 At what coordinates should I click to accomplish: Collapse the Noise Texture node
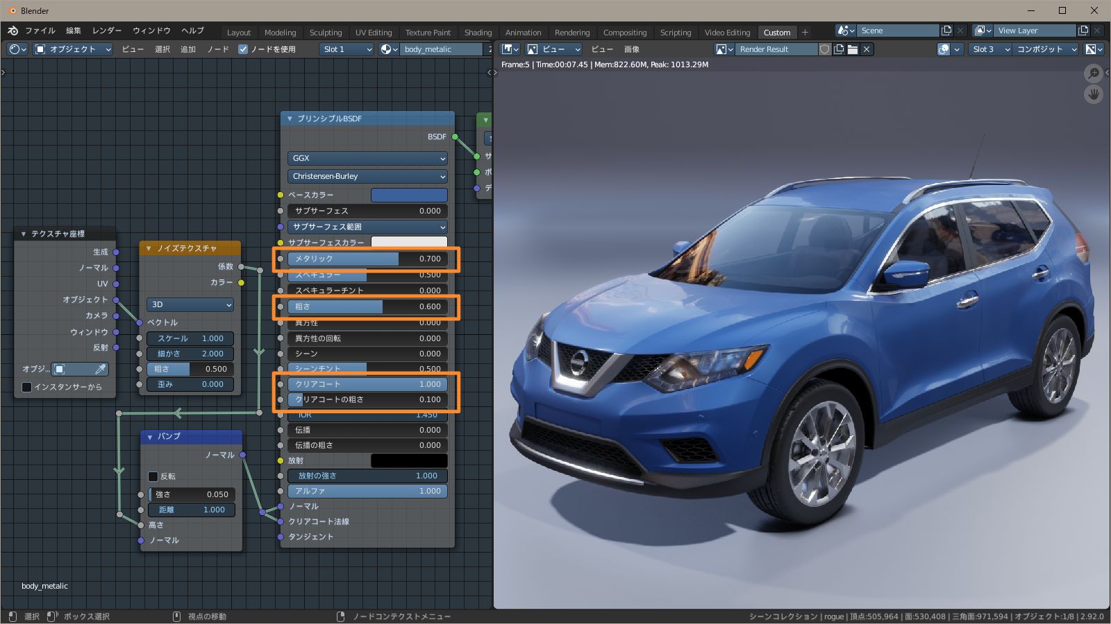tap(149, 248)
